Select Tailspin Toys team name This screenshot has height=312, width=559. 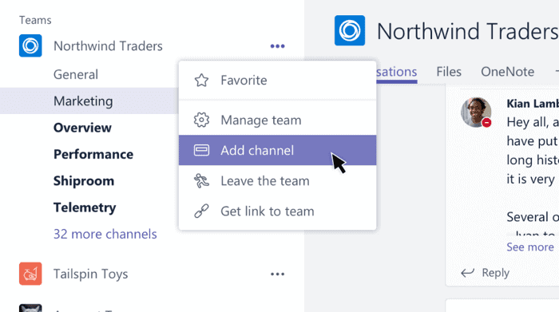(90, 274)
